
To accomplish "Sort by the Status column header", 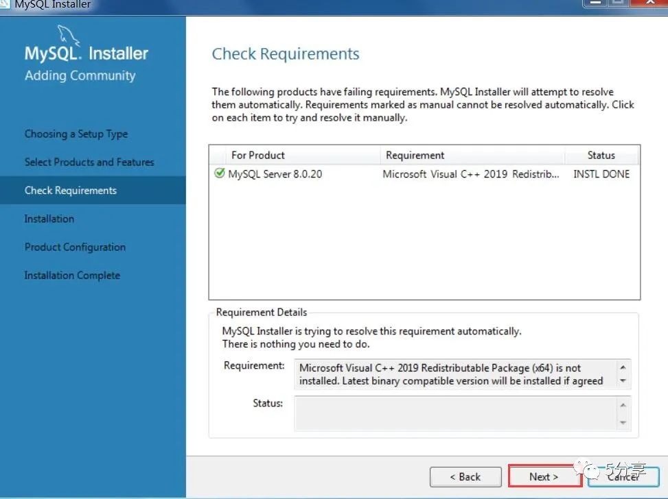I will point(601,156).
